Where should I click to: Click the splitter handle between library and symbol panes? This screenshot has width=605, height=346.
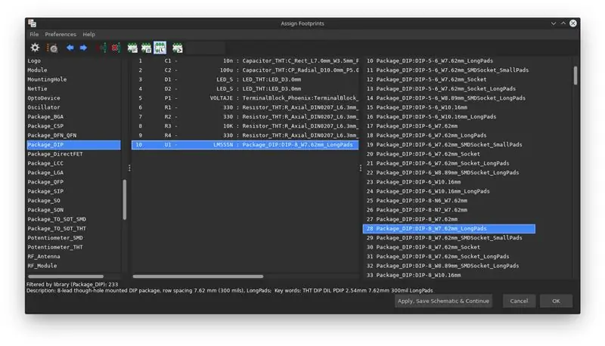[x=129, y=168]
